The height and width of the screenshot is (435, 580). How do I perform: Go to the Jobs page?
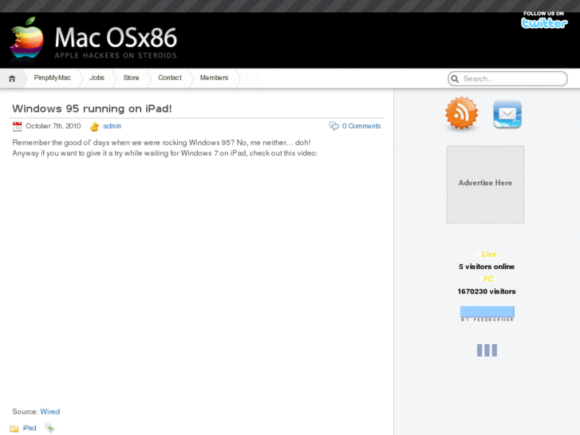pyautogui.click(x=97, y=77)
